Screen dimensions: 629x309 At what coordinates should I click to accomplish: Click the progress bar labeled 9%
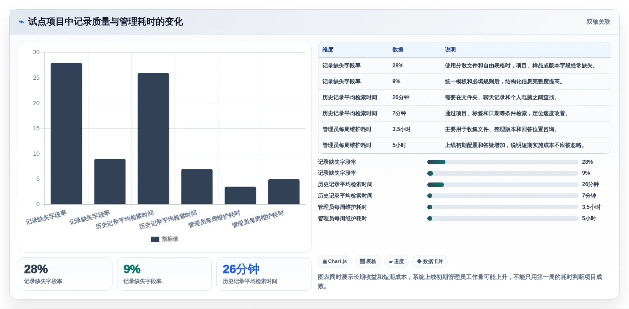[x=503, y=173]
